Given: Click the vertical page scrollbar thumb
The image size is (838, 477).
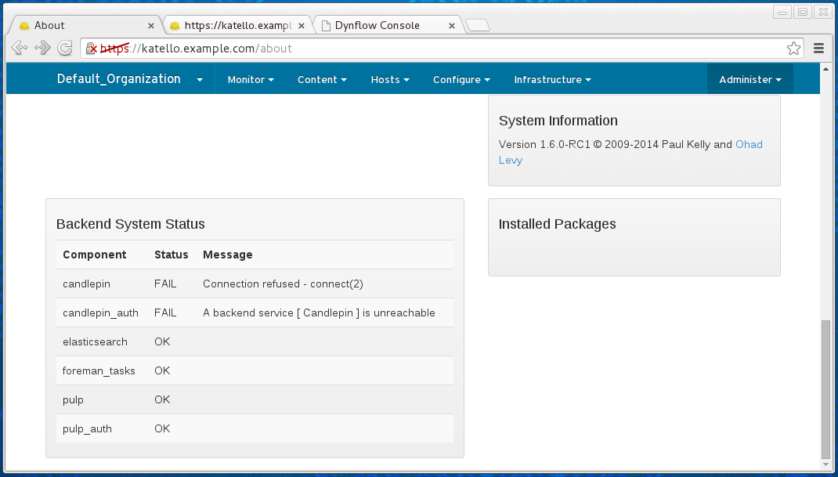Looking at the screenshot, I should pos(825,388).
